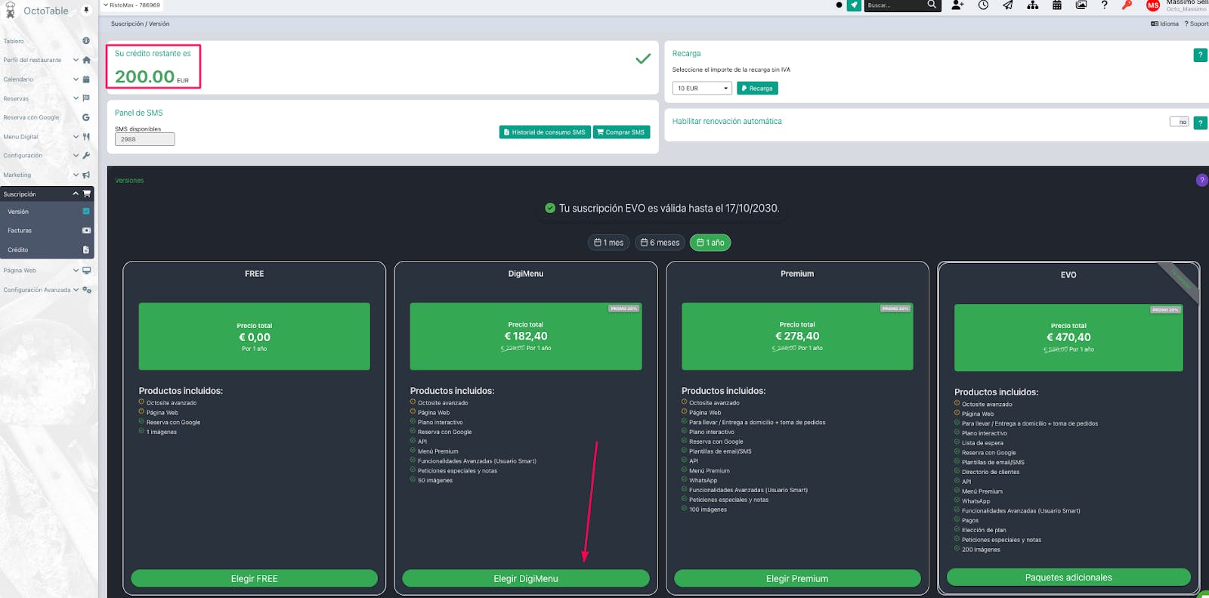Click the Suscripción / Versión breadcrumb
The height and width of the screenshot is (598, 1209).
pos(141,23)
